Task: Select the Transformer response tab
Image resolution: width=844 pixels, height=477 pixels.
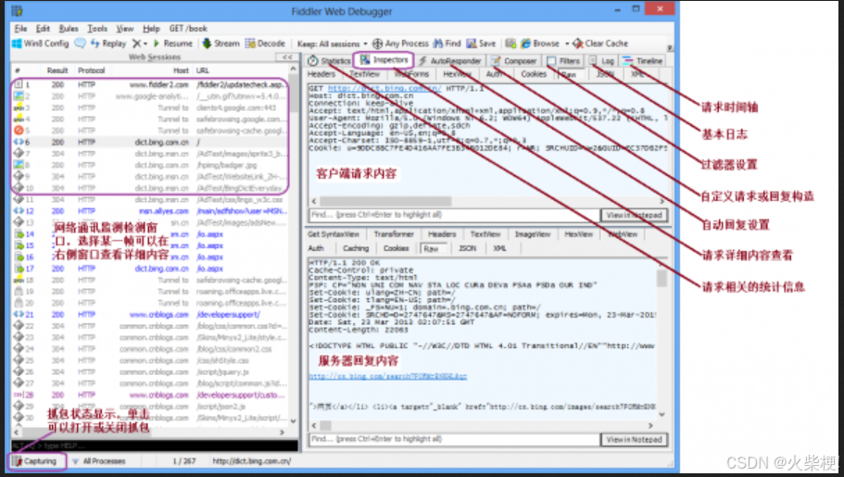Action: tap(394, 234)
